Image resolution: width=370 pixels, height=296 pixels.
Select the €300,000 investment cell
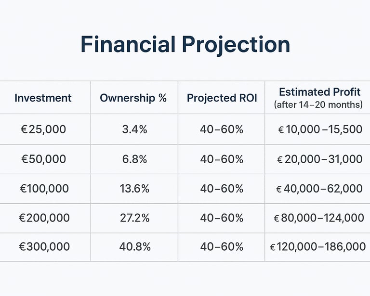coord(44,247)
